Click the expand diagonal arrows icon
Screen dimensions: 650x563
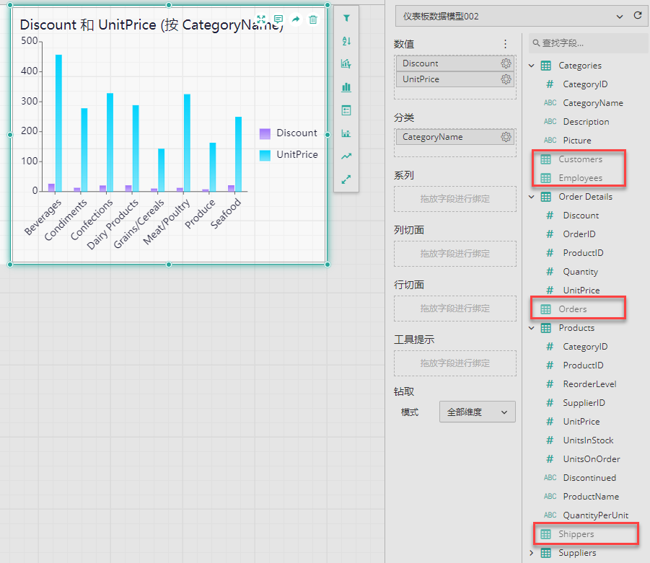tap(346, 179)
